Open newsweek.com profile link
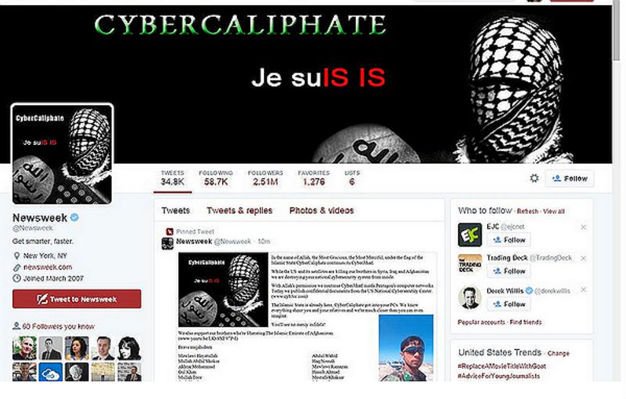This screenshot has height=399, width=626. pyautogui.click(x=47, y=267)
